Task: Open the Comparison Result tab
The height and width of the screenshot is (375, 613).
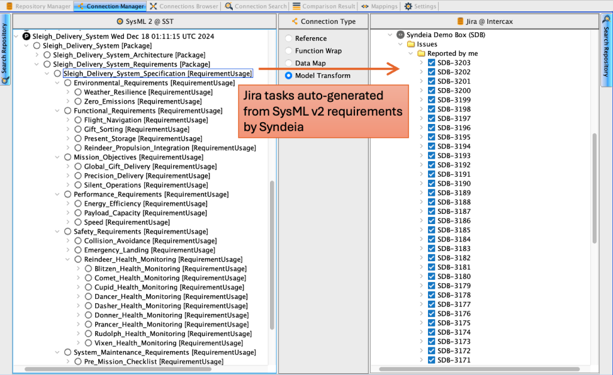Action: click(x=324, y=6)
